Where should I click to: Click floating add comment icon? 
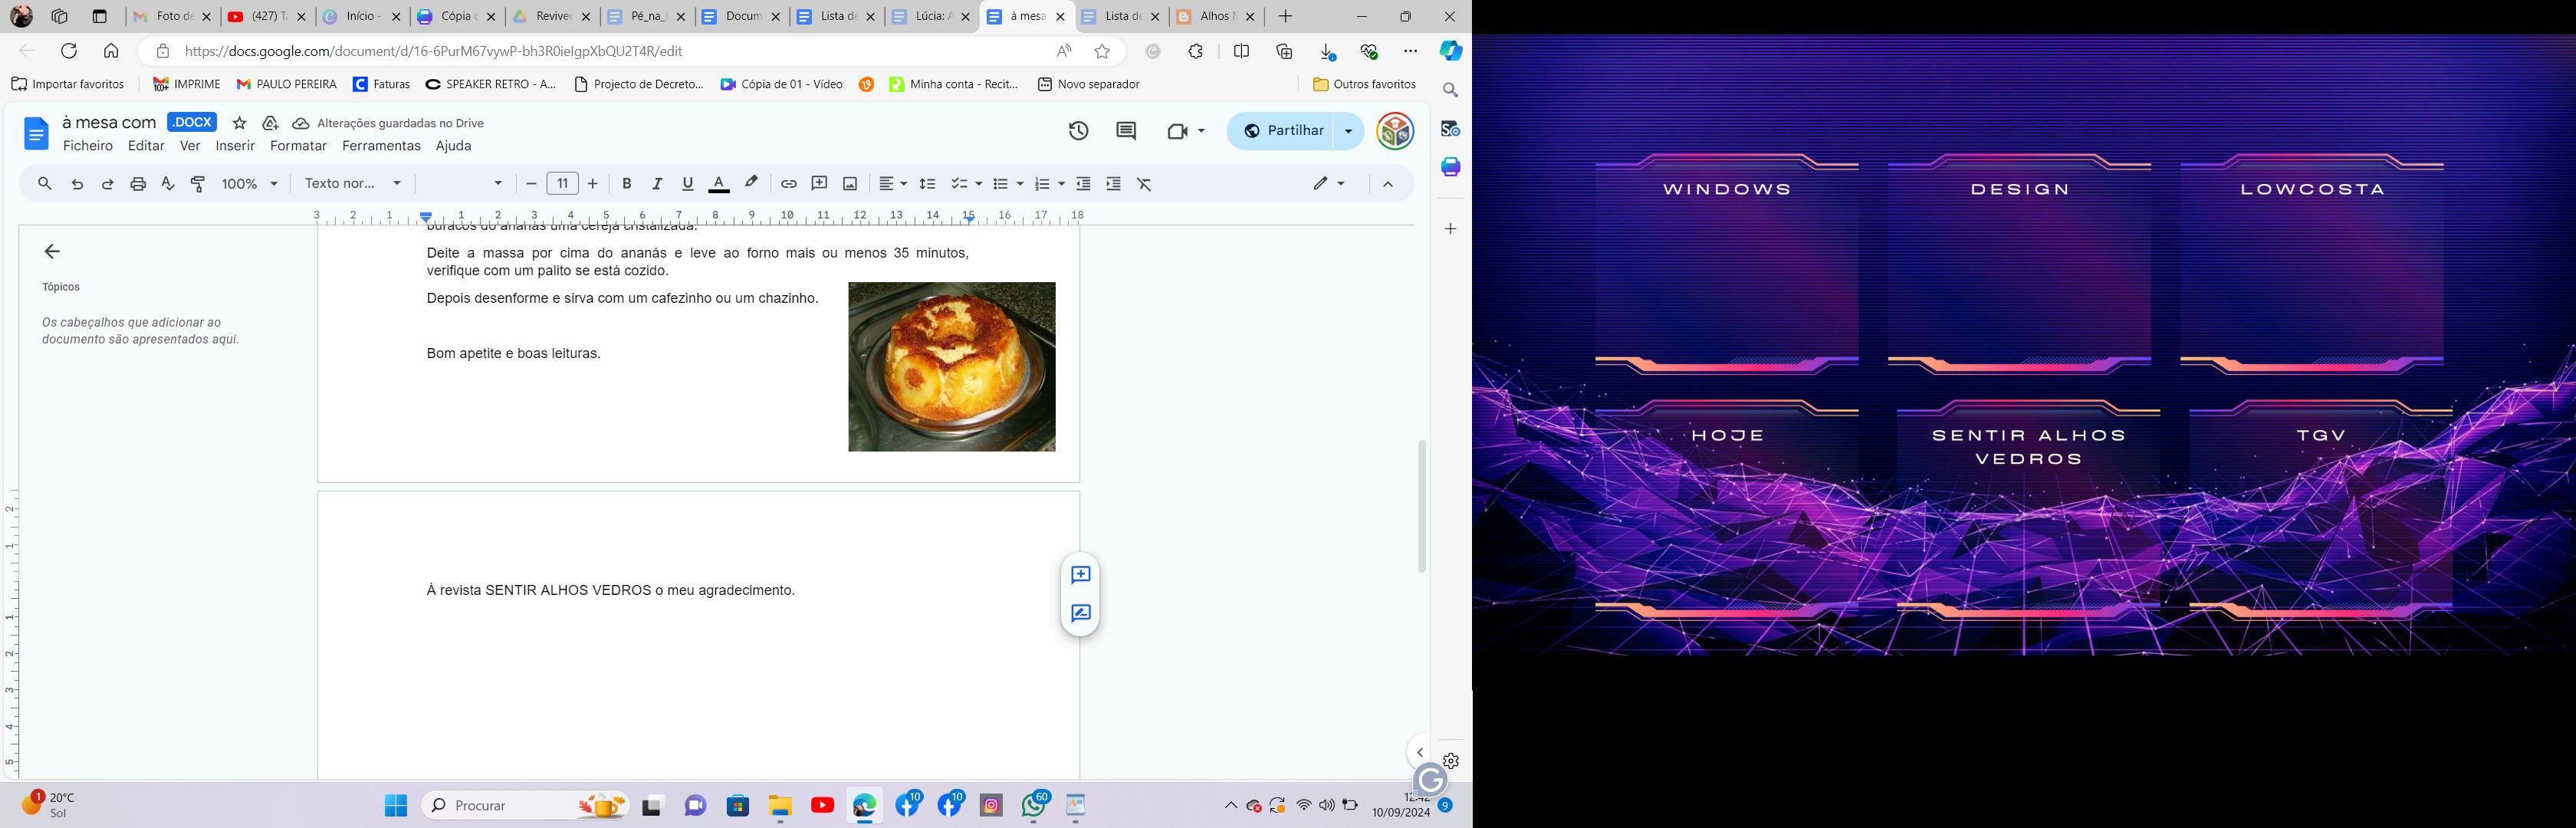(1080, 575)
